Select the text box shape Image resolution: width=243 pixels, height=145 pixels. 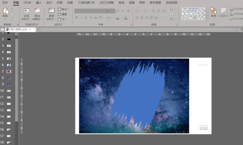(x=191, y=10)
